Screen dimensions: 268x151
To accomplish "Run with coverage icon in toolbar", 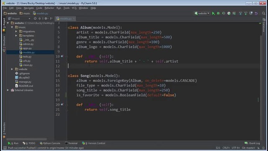I will point(224,13).
